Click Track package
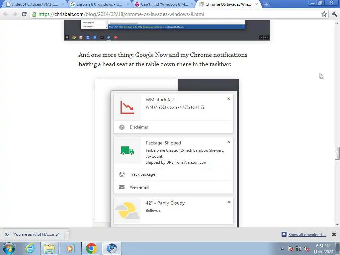Screen dimensions: 340x255 pyautogui.click(x=142, y=174)
